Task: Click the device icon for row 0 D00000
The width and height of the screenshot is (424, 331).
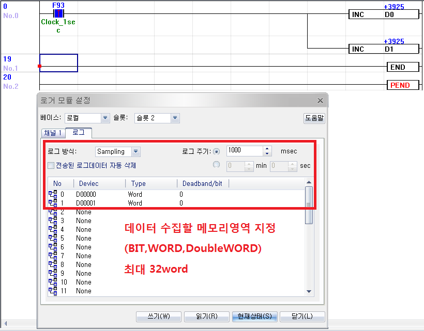Action: click(53, 194)
